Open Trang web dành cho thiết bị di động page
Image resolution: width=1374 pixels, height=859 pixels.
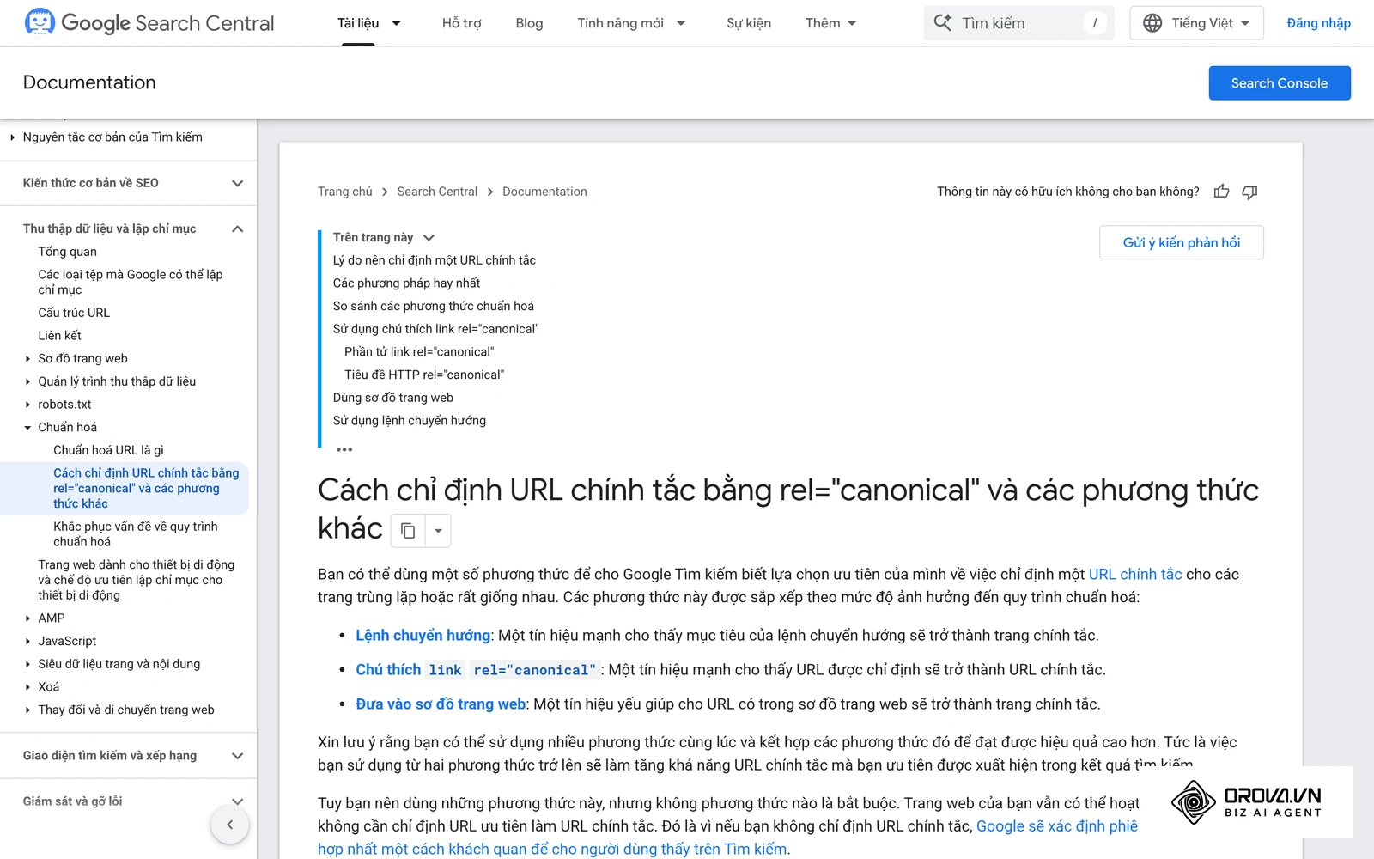coord(136,580)
